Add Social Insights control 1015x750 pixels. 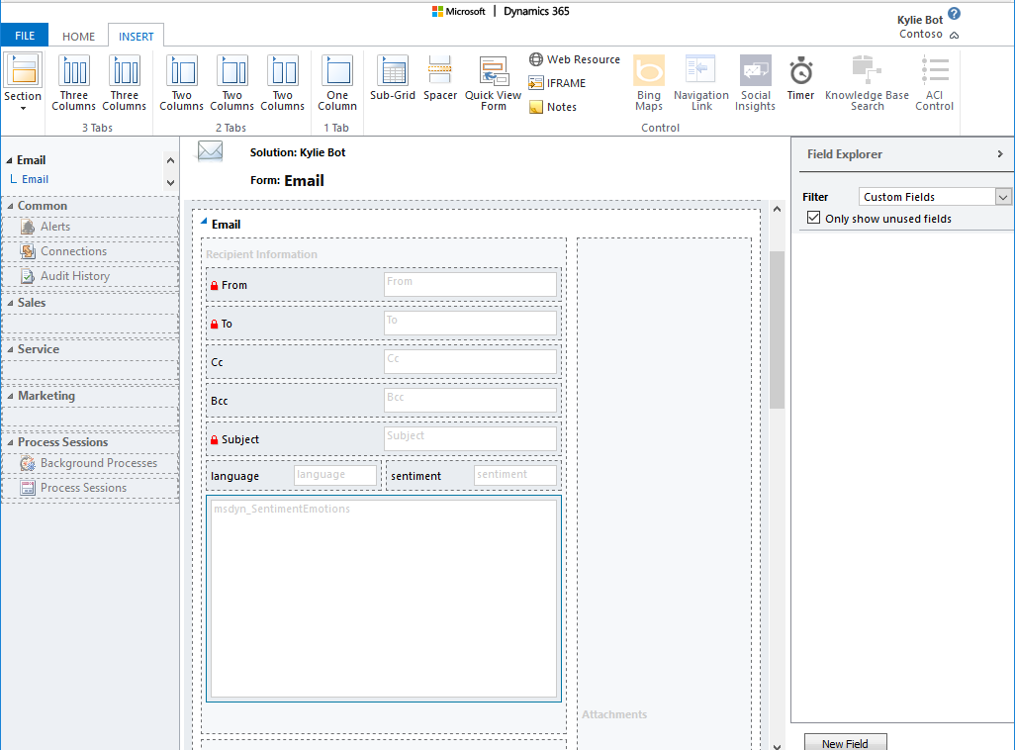756,83
